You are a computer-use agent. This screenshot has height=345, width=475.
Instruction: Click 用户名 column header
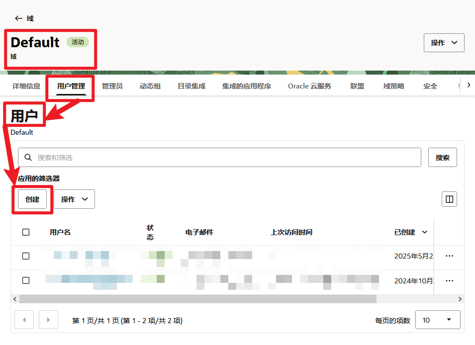point(60,232)
